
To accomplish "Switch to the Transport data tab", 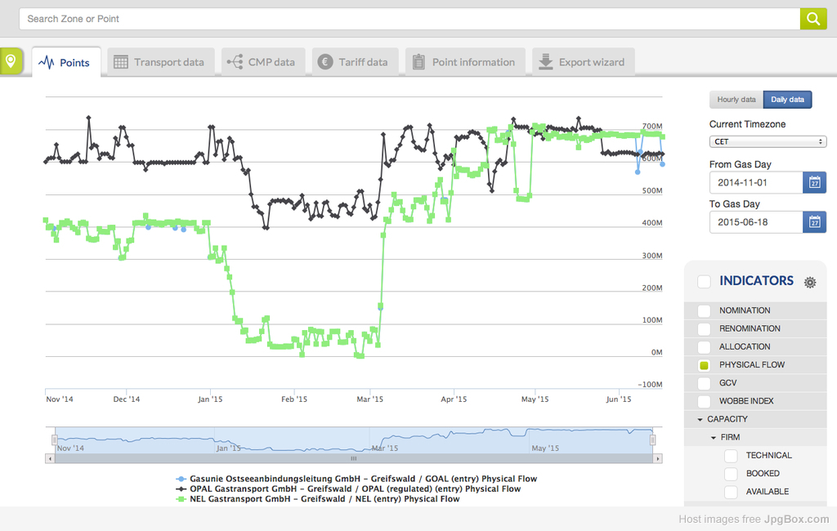I will click(x=160, y=62).
